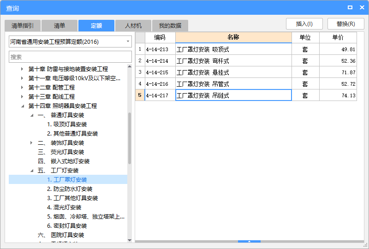Select row 工厂罩灯安装 吊管式
The height and width of the screenshot is (249, 369).
click(x=233, y=84)
